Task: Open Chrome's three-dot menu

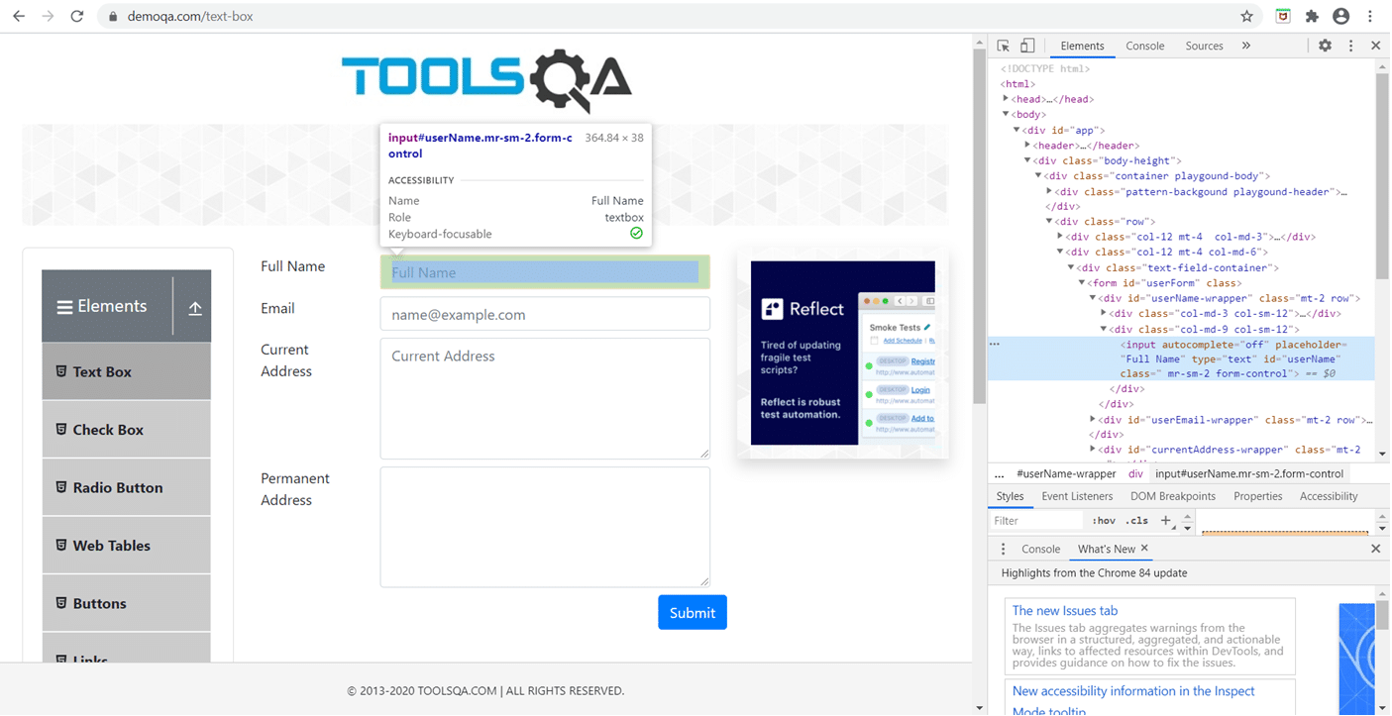Action: pos(1371,16)
